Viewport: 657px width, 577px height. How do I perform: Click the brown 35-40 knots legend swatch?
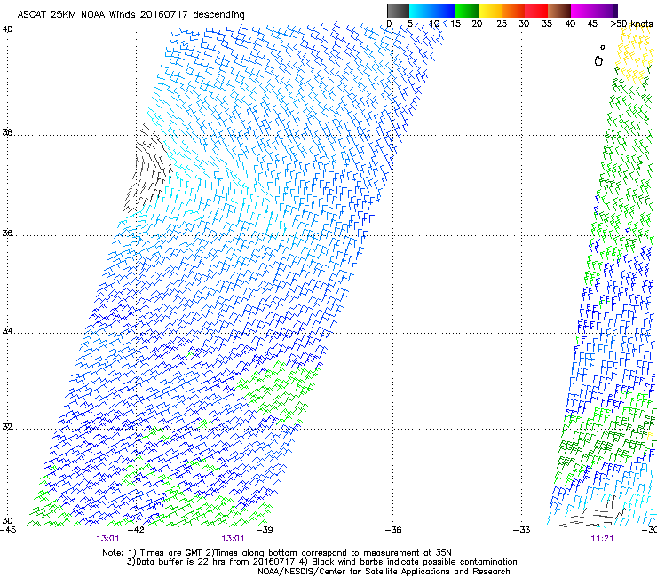[559, 11]
